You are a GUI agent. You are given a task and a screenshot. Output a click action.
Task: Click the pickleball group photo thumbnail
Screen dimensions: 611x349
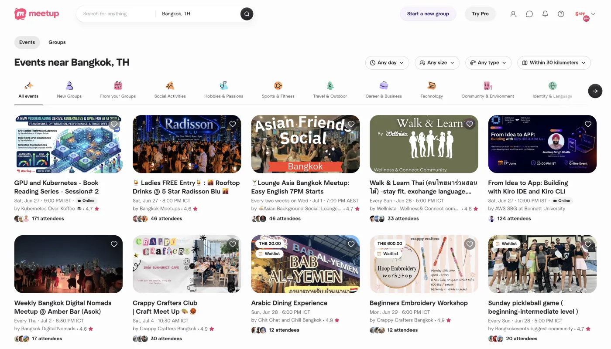coord(542,264)
